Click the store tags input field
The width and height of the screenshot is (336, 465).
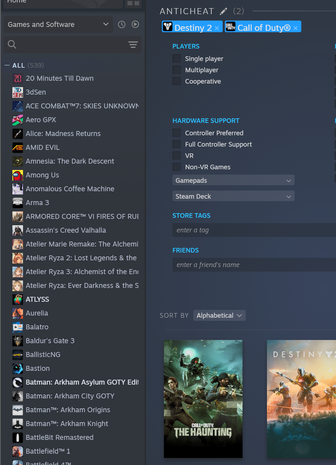pos(254,230)
